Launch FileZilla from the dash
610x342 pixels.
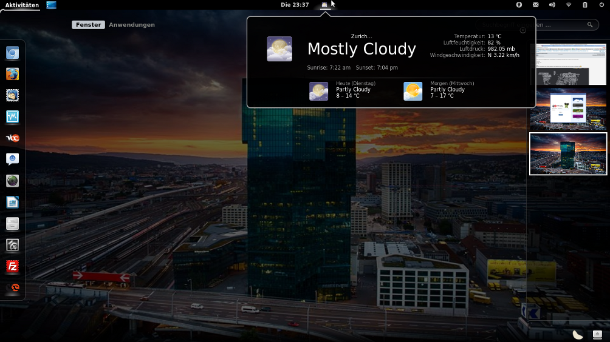(x=12, y=266)
